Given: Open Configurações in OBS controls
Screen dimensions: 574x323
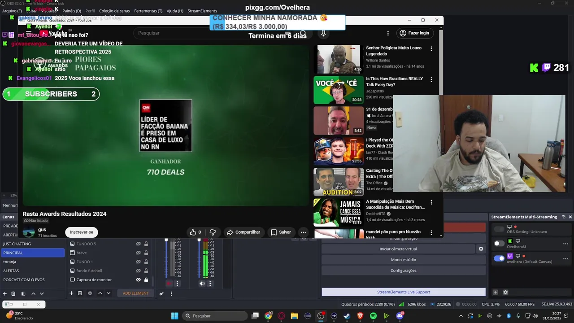Looking at the screenshot, I should click(404, 271).
